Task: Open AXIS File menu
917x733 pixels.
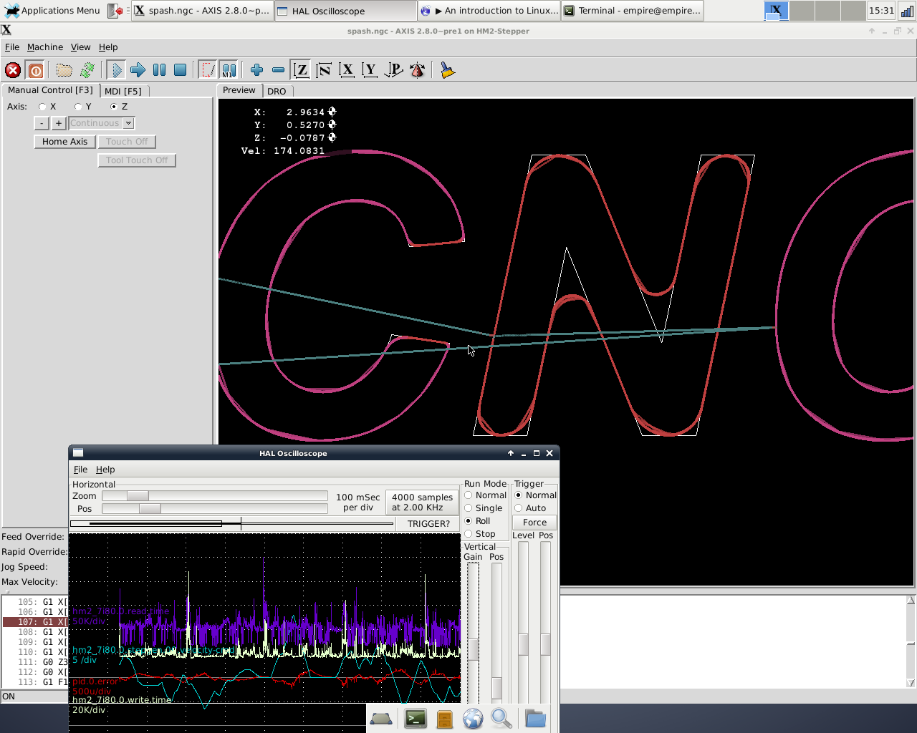Action: [12, 47]
